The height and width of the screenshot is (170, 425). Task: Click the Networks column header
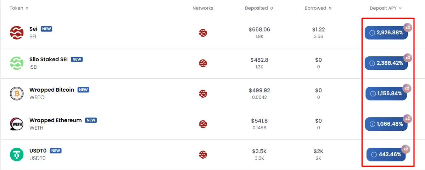203,8
